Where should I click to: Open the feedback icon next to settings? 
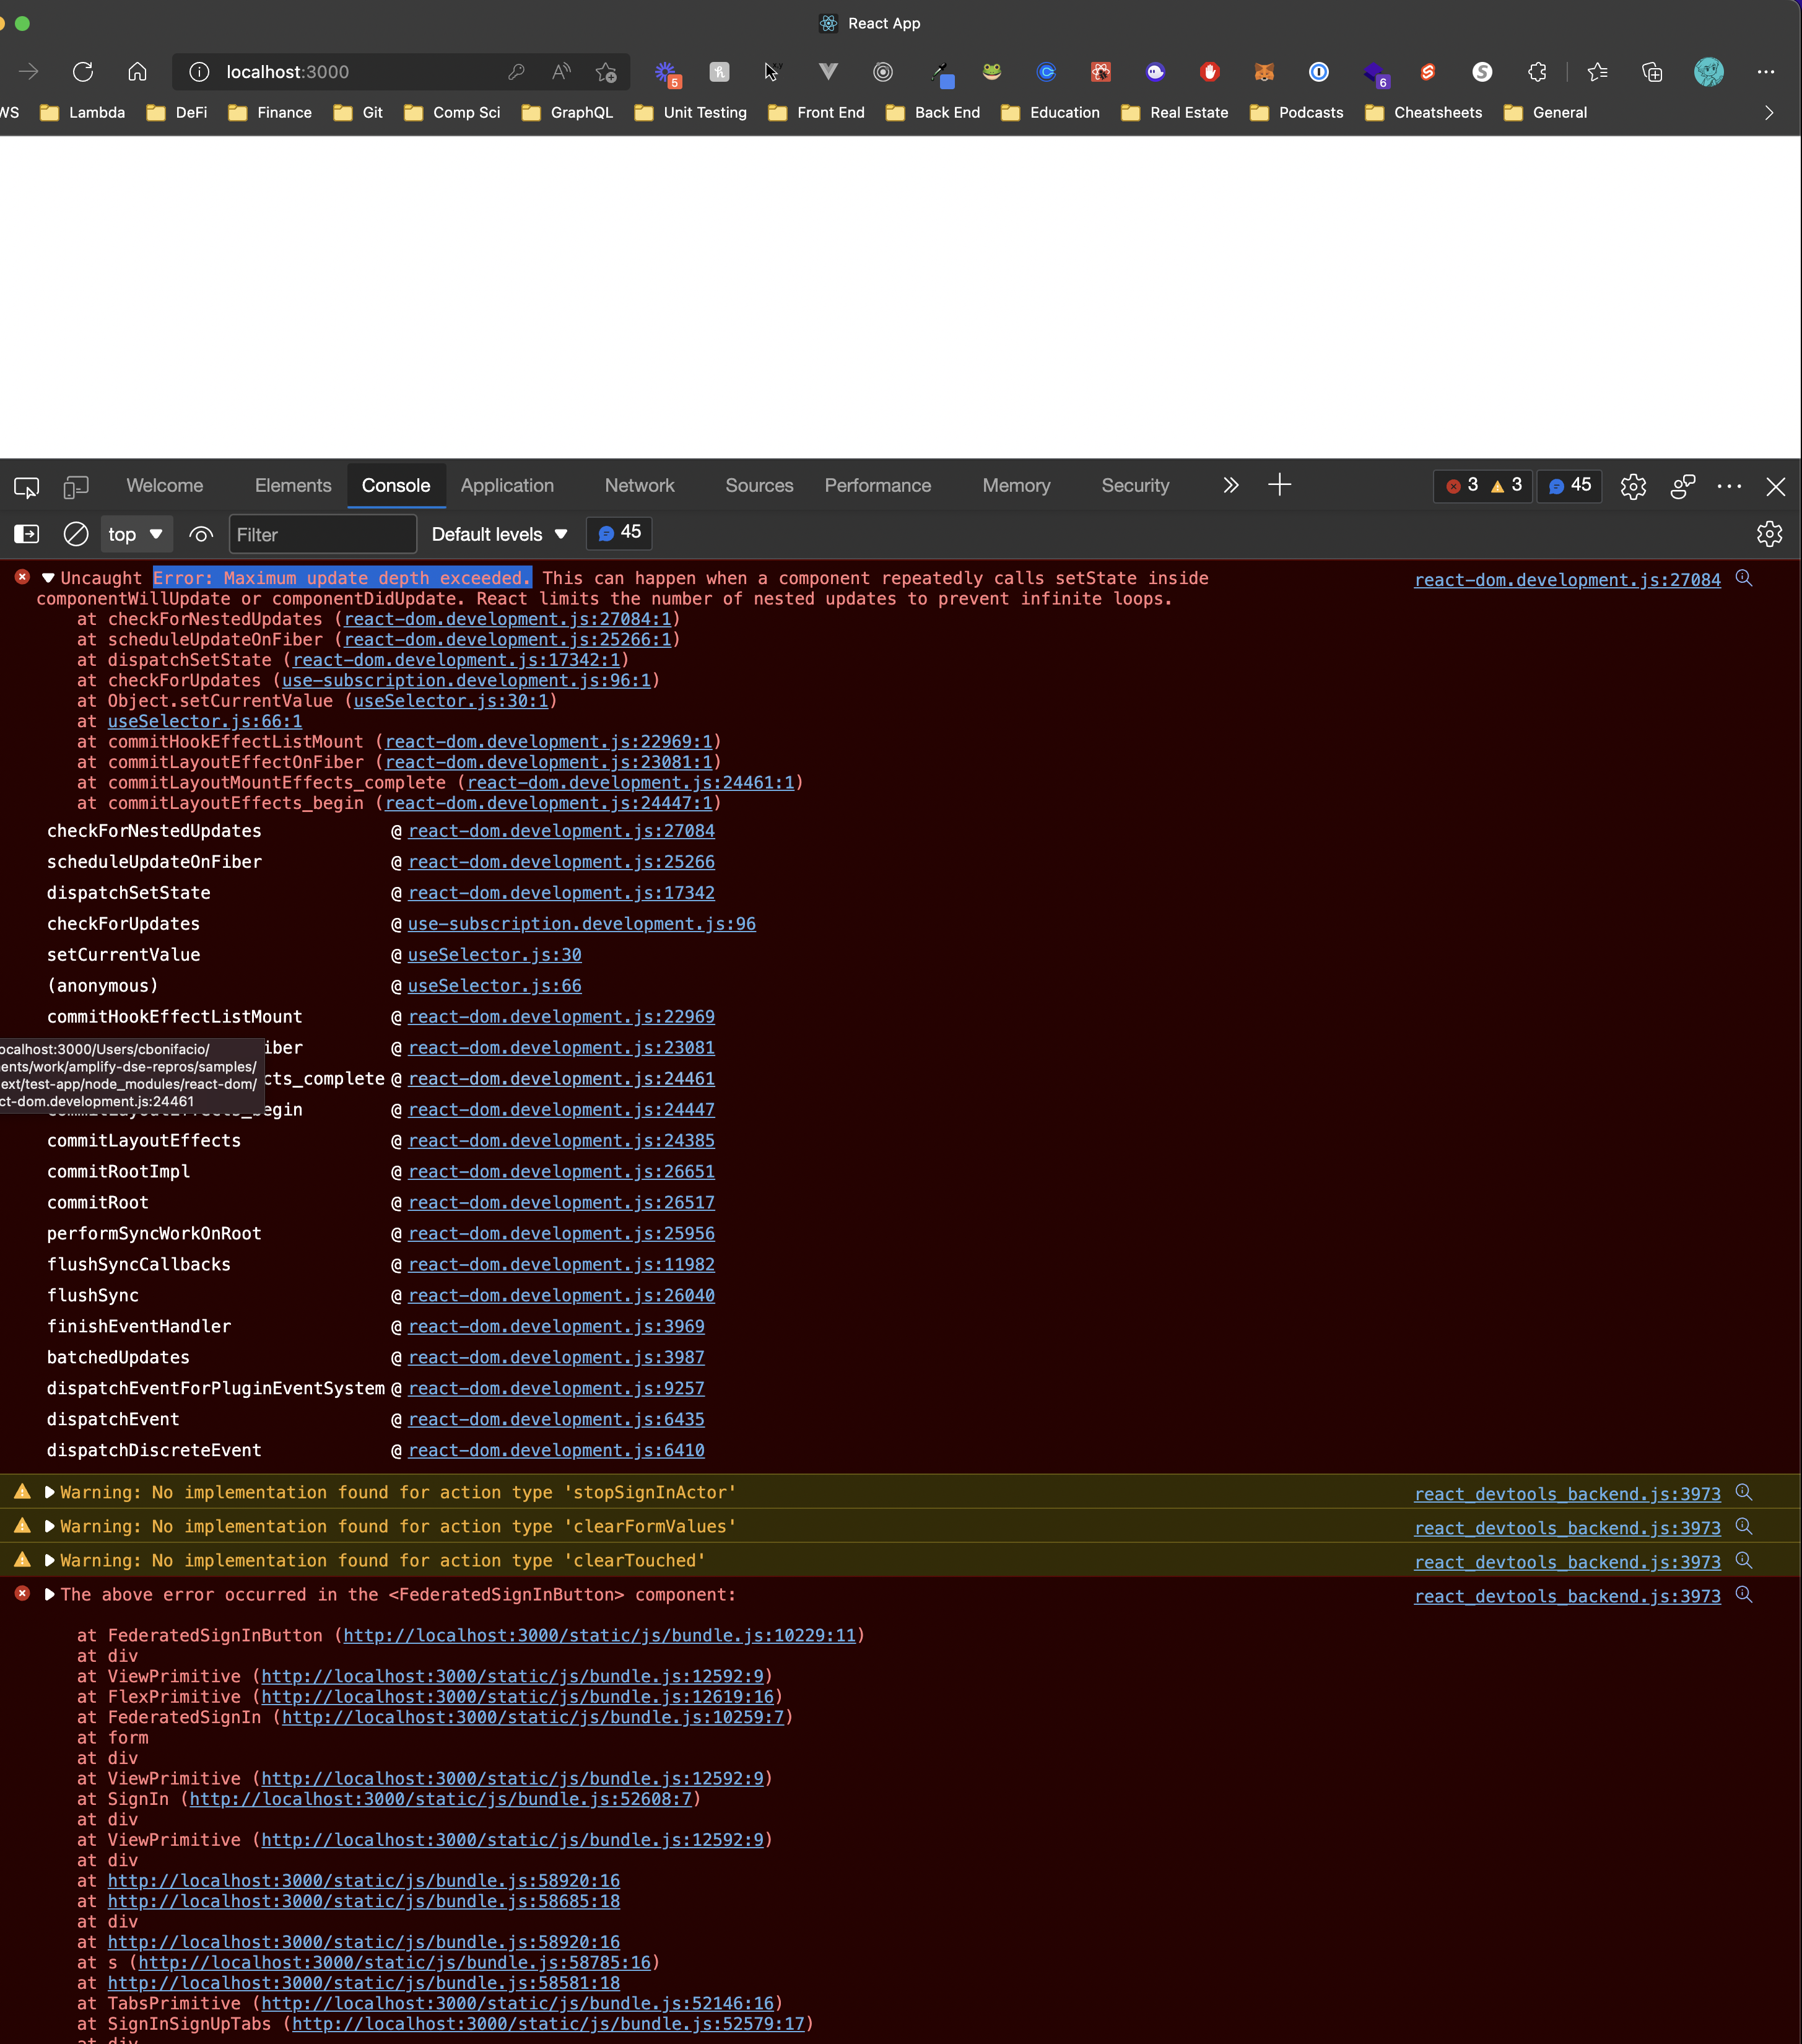[1682, 486]
